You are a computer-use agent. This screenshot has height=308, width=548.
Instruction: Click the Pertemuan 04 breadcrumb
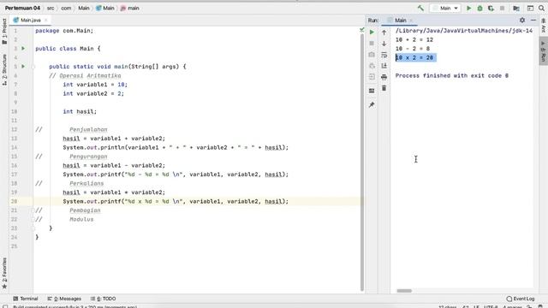click(22, 8)
